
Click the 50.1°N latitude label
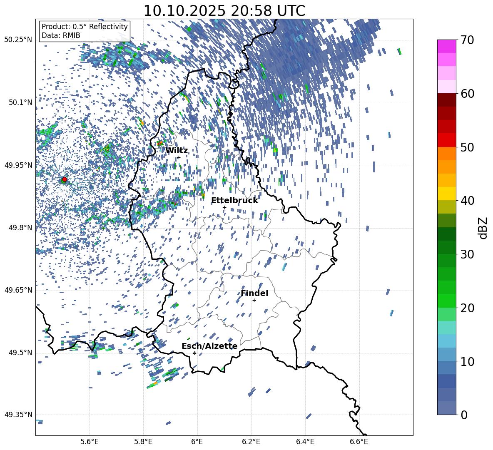tap(20, 102)
